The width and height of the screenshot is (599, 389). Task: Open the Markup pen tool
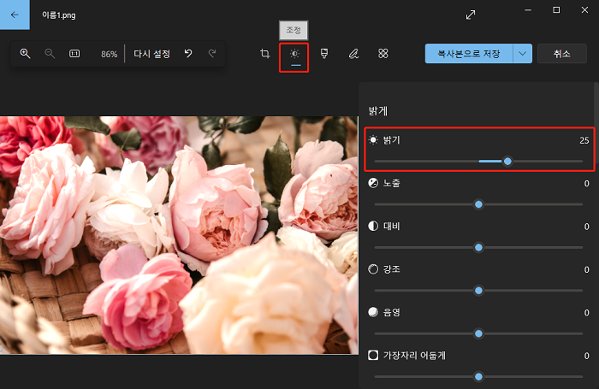(353, 54)
